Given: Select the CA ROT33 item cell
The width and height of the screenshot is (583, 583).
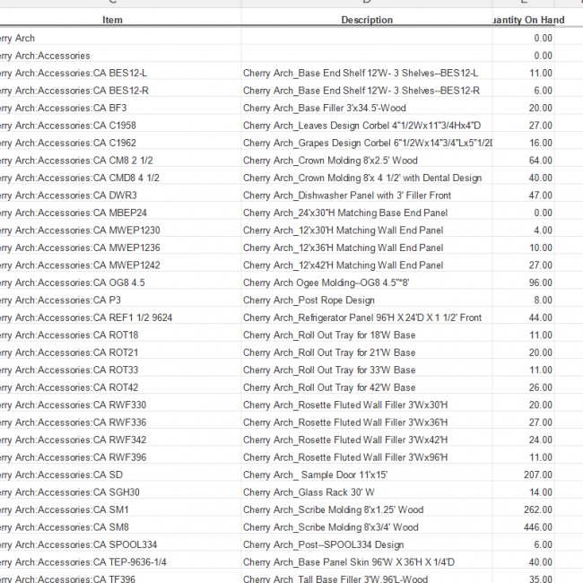Looking at the screenshot, I should pyautogui.click(x=120, y=370).
